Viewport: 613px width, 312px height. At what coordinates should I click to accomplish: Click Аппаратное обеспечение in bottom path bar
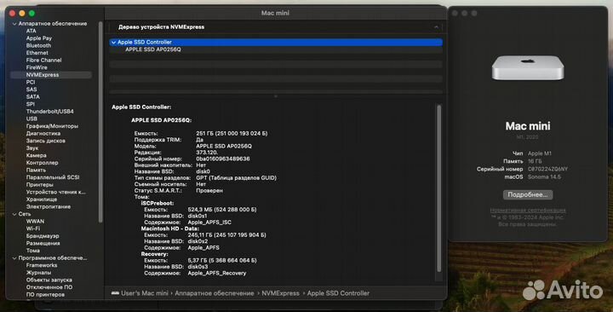(215, 293)
